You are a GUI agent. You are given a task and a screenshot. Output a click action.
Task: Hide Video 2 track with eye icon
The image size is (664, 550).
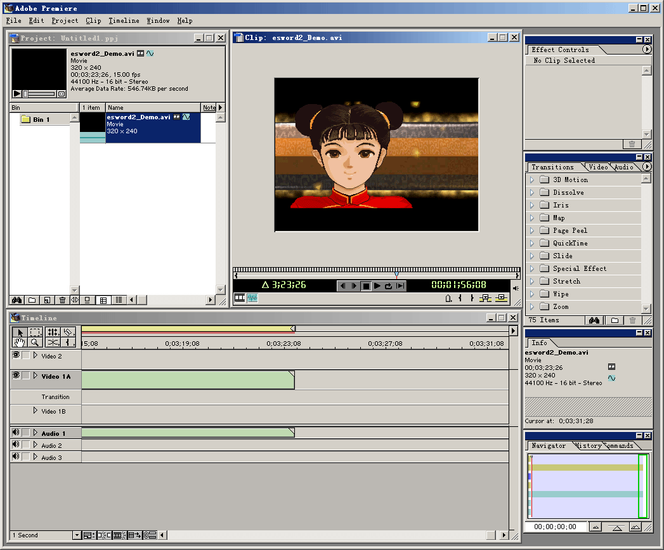(x=16, y=355)
